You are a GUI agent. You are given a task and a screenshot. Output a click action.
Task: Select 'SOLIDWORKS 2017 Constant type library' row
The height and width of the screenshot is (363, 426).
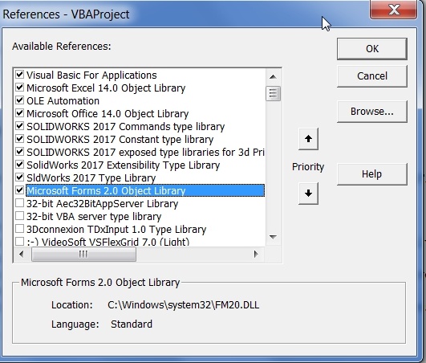tap(120, 140)
